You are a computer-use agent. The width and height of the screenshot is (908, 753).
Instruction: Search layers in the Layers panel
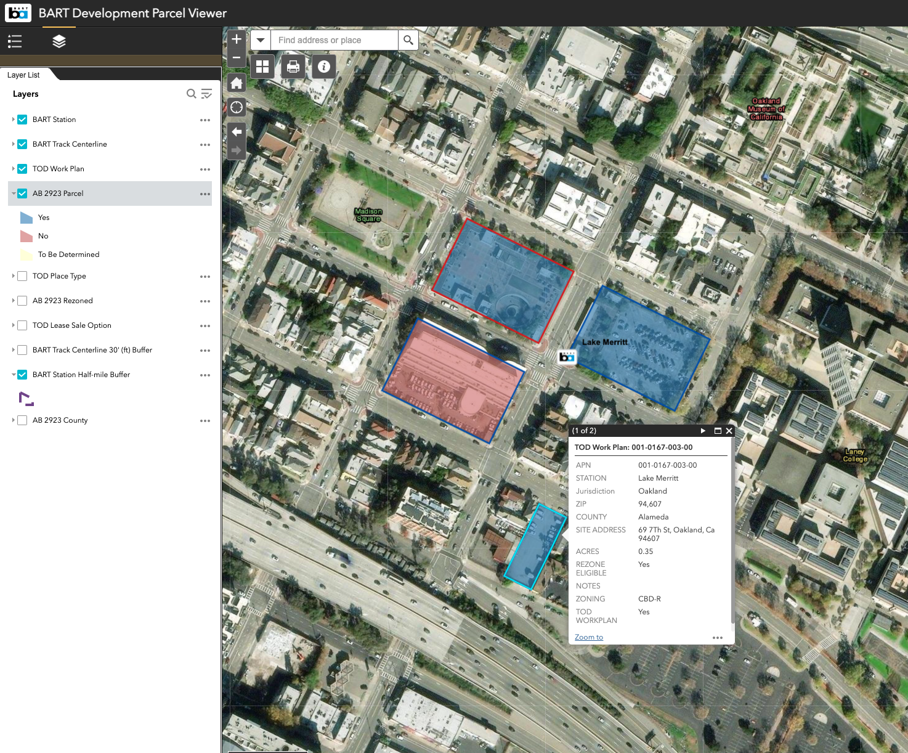(192, 94)
